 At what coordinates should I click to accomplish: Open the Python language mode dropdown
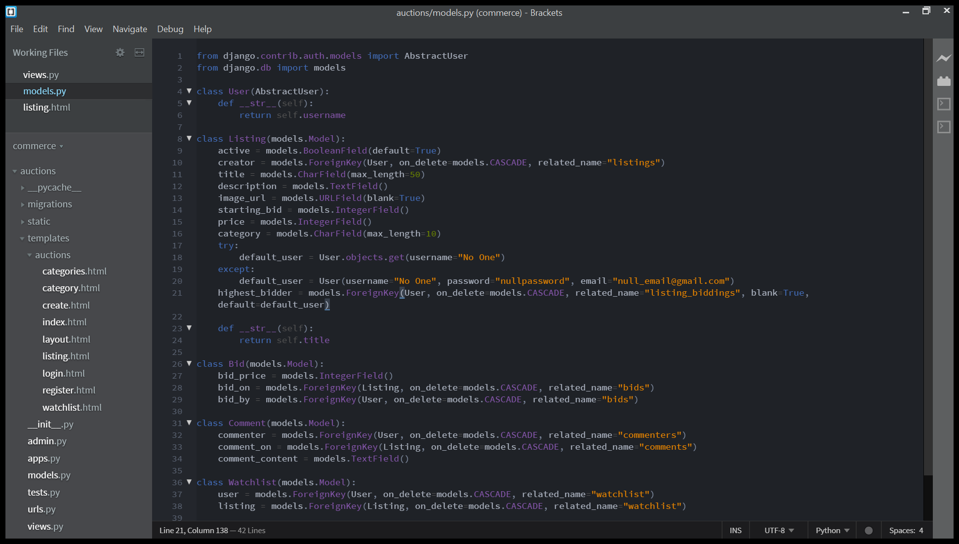(x=832, y=531)
